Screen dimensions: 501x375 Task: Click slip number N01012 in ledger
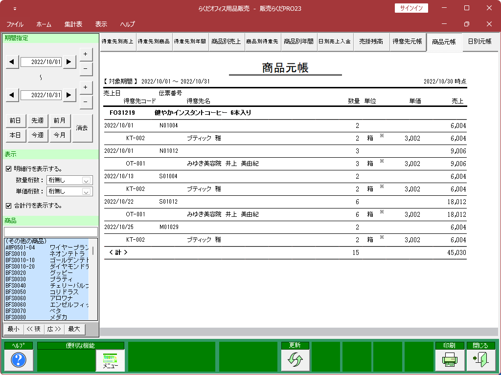click(x=169, y=151)
